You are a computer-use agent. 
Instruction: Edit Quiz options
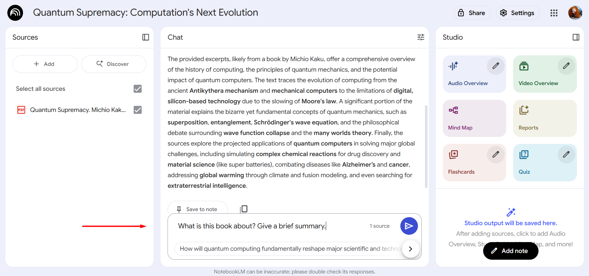tap(566, 154)
